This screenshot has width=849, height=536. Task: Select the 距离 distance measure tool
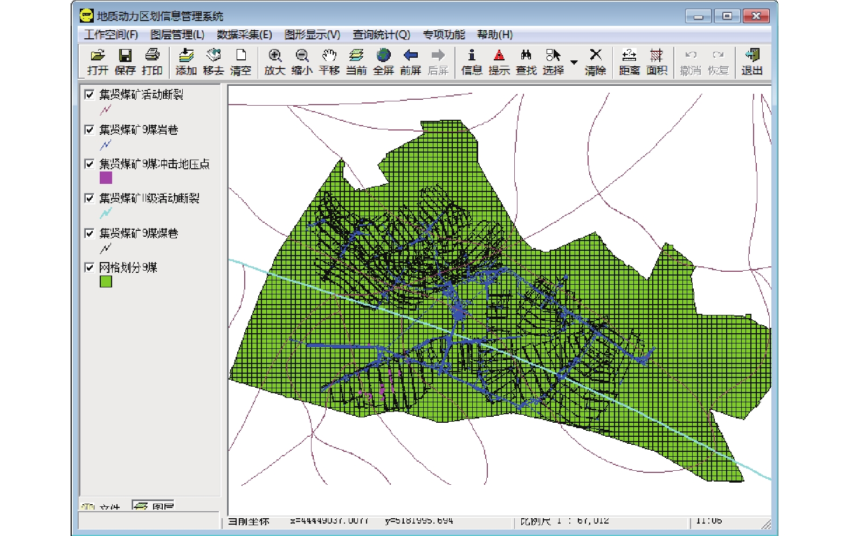(629, 56)
